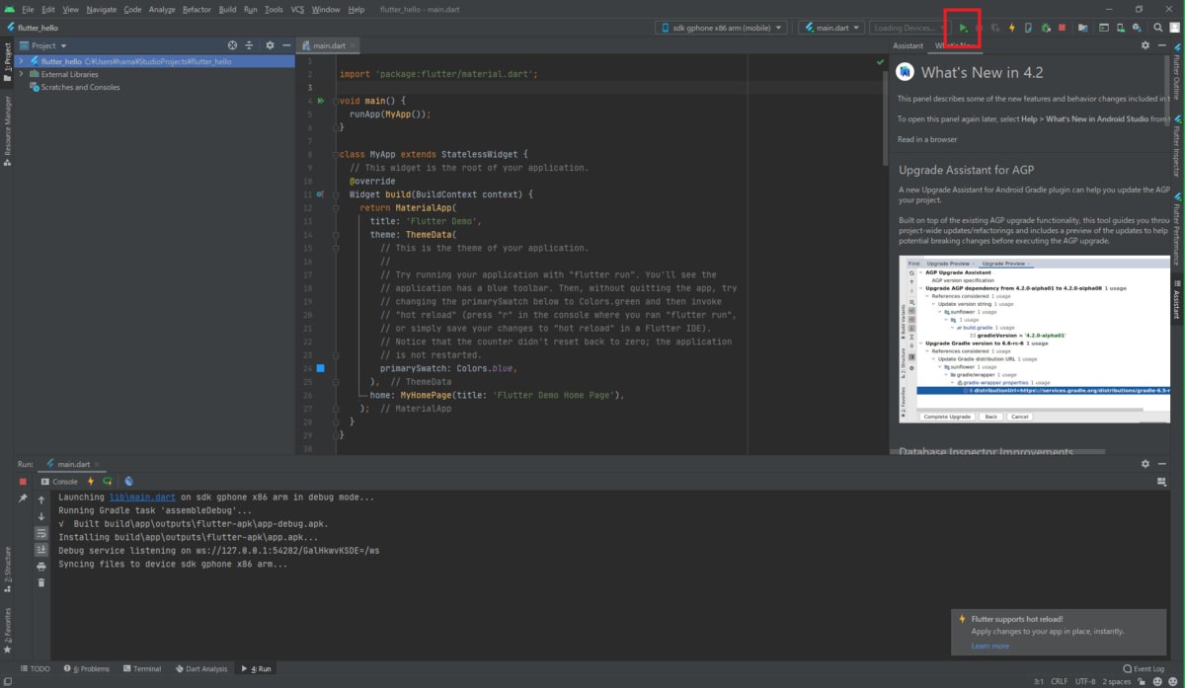Select the Console tab in Run panel
This screenshot has height=688, width=1185.
(x=59, y=482)
